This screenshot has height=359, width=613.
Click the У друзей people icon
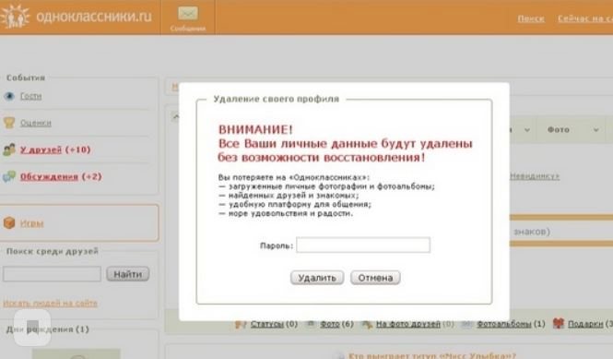[9, 150]
